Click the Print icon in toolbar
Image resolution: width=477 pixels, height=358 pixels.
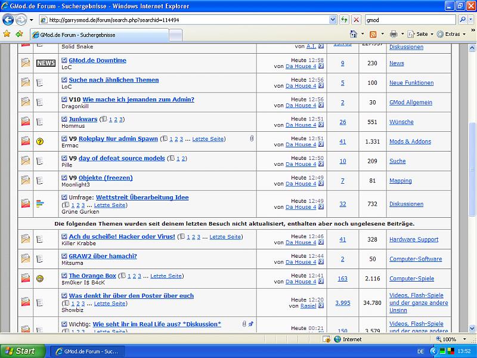tap(394, 34)
